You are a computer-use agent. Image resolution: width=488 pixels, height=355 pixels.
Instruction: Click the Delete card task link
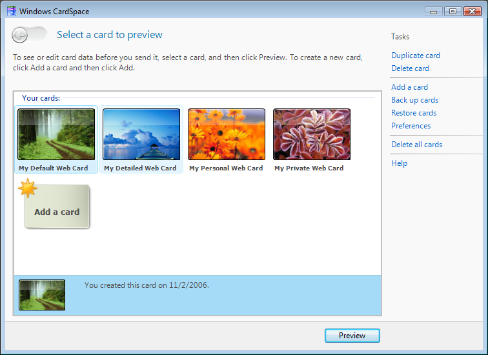point(410,68)
